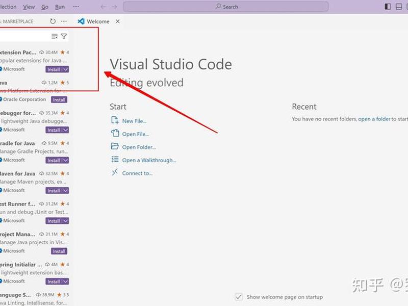Expand Spring Initializr install dropdown
This screenshot has height=306, width=408.
coord(66,282)
